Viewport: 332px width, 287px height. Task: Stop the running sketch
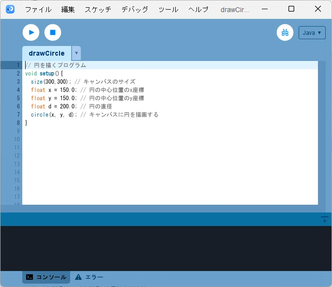(x=53, y=32)
